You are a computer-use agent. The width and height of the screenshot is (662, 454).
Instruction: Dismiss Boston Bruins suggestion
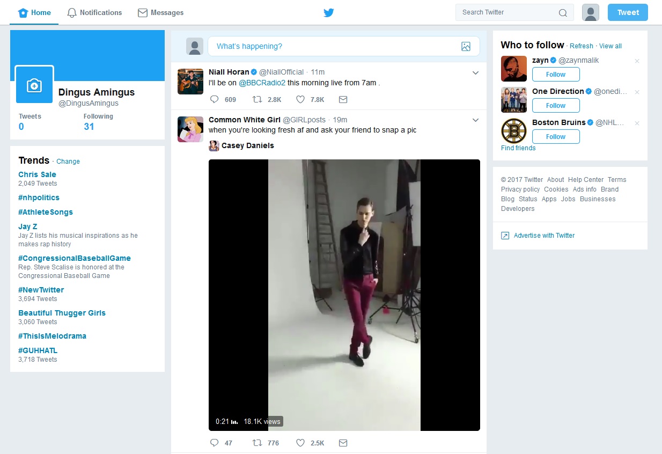pos(637,123)
